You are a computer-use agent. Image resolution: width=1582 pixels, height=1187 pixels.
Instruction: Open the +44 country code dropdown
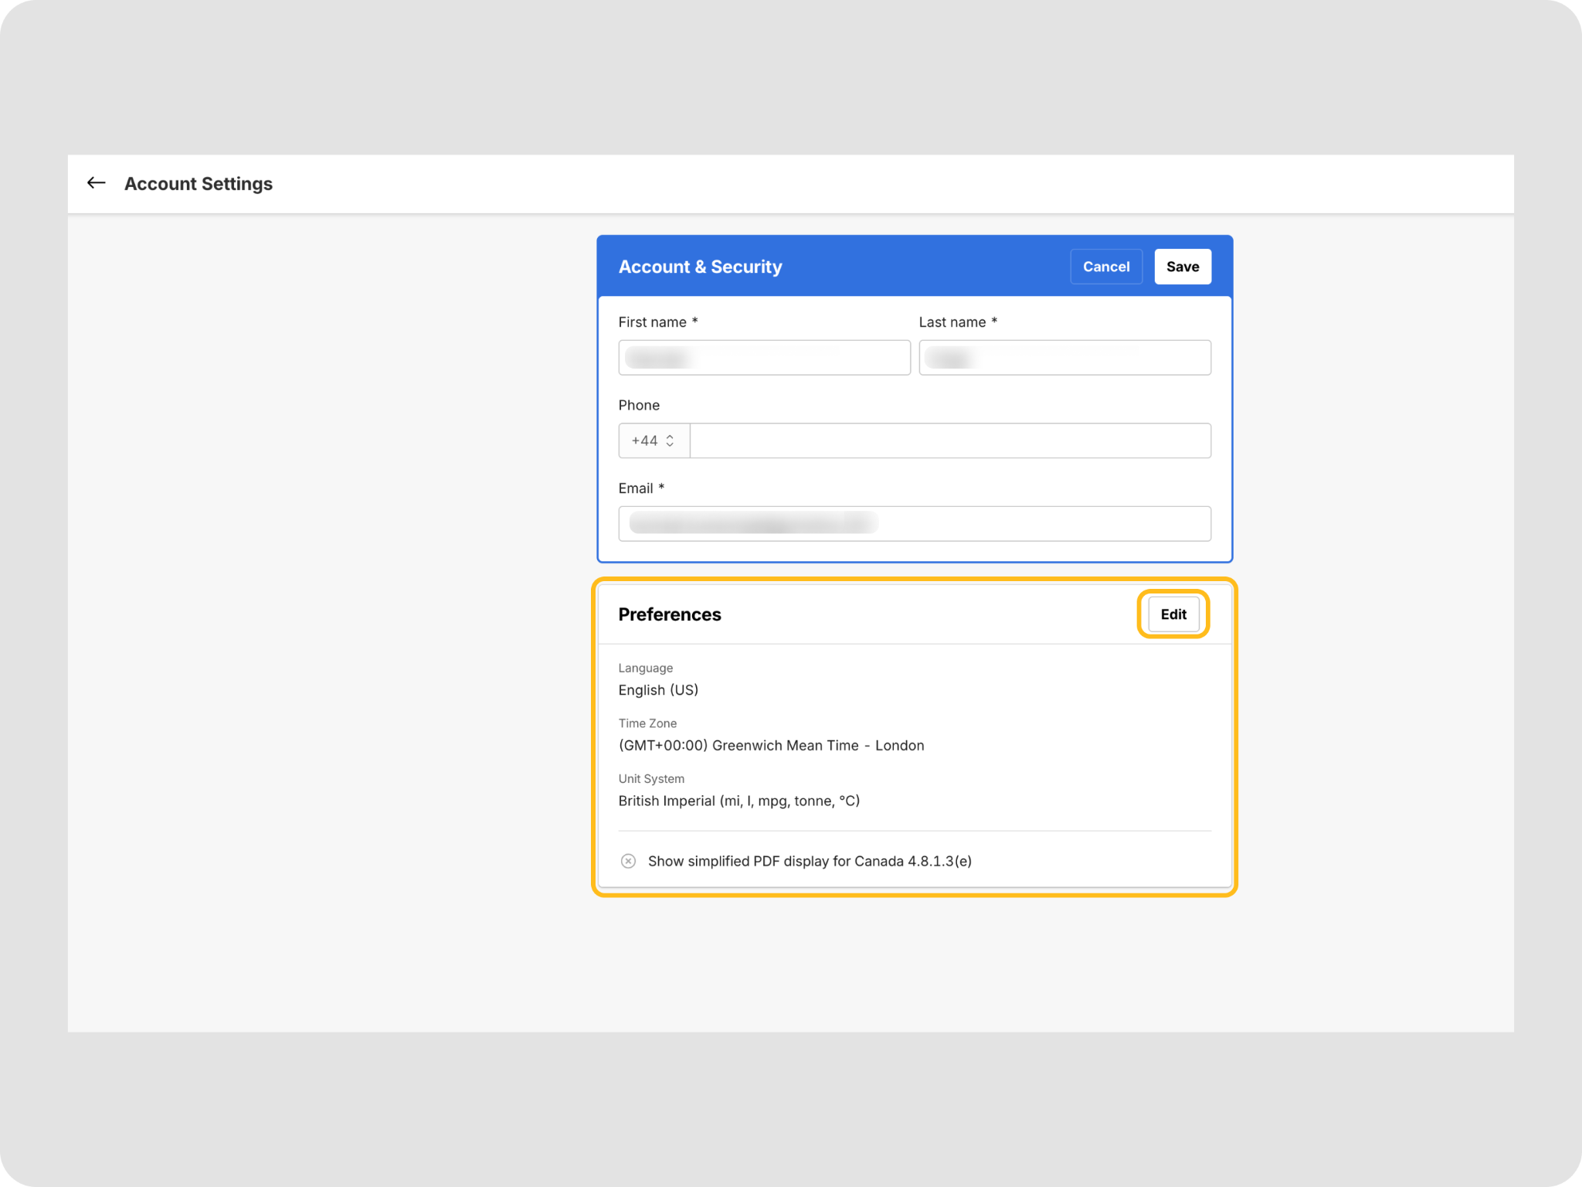[654, 440]
